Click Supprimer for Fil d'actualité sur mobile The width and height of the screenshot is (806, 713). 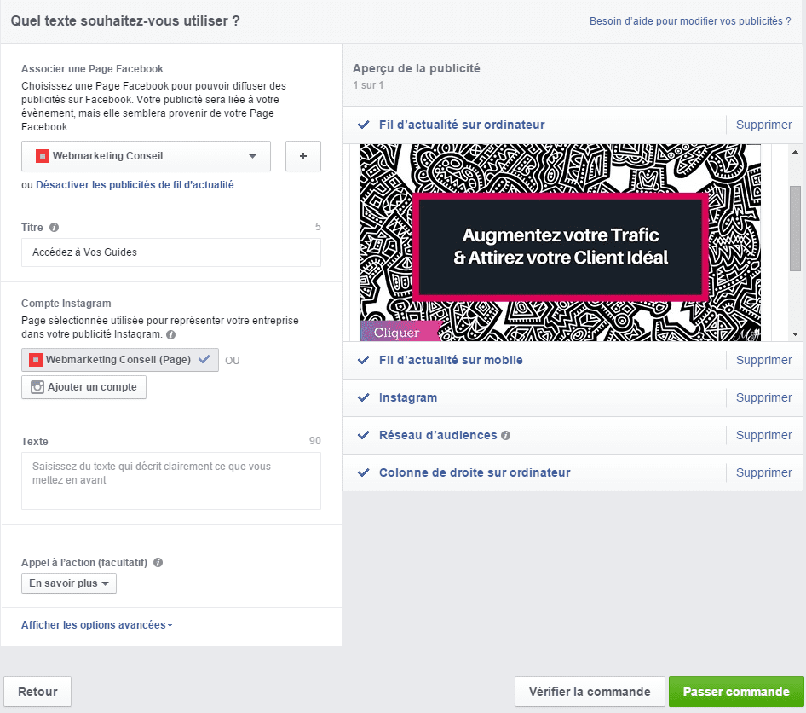764,360
